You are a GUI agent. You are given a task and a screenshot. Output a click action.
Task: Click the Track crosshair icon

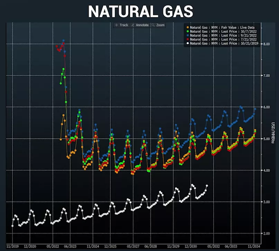tap(117, 25)
